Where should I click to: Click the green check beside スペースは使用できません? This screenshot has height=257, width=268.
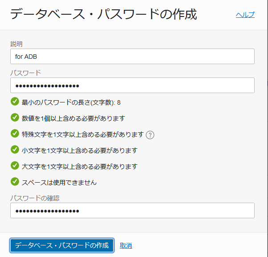click(15, 181)
